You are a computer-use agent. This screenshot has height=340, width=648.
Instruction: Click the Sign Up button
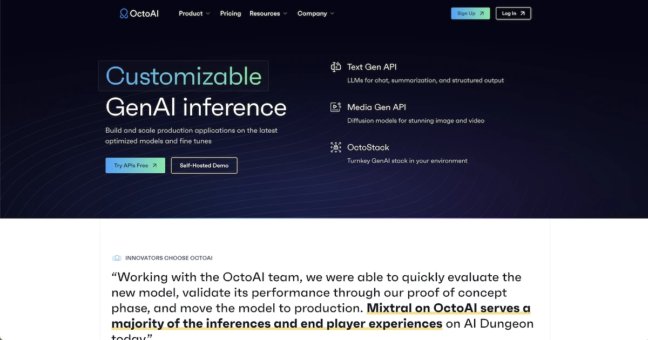click(470, 13)
